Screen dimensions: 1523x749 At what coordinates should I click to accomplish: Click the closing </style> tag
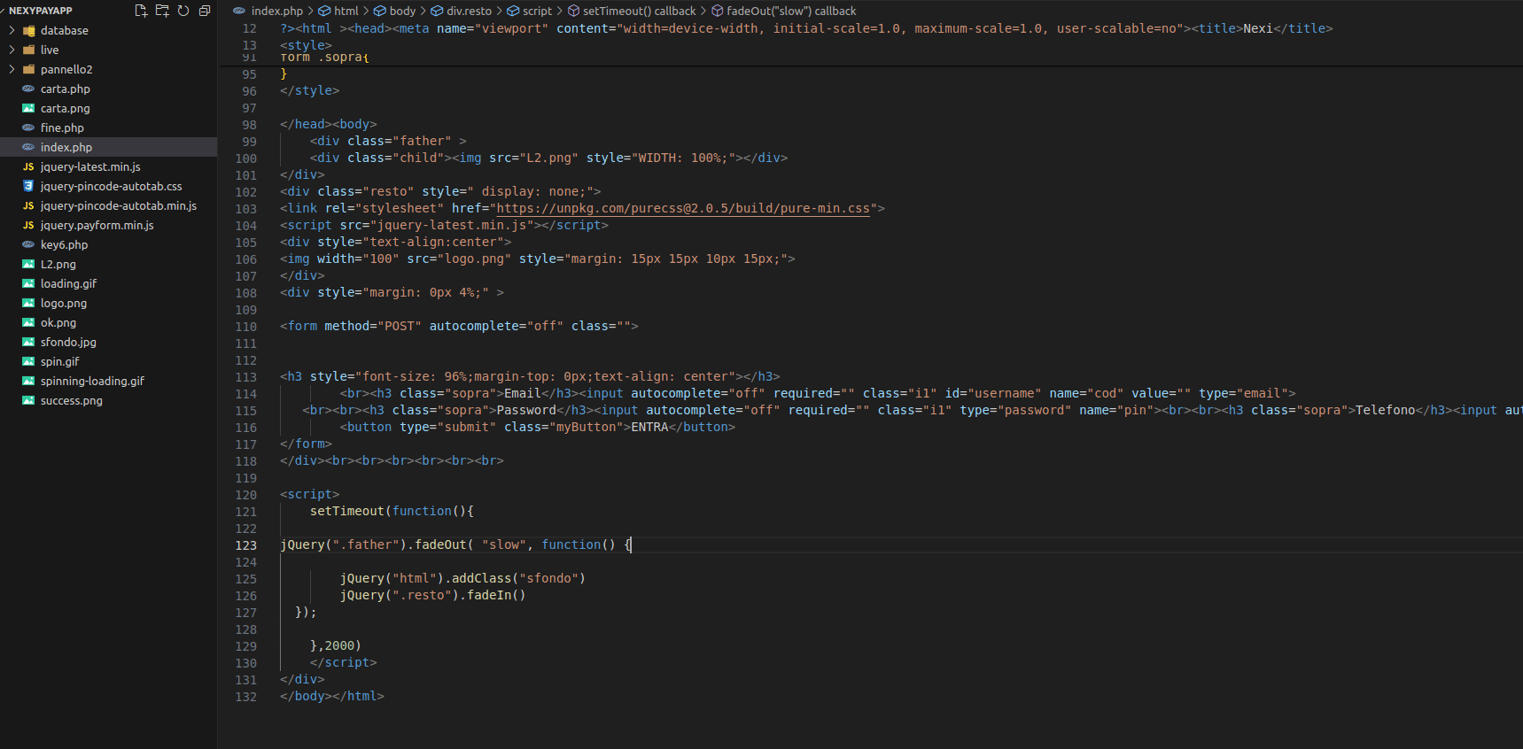point(310,90)
